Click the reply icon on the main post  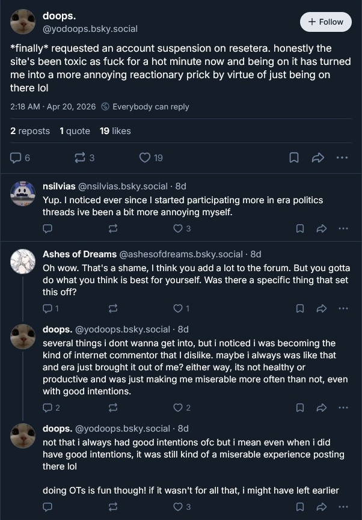click(17, 158)
